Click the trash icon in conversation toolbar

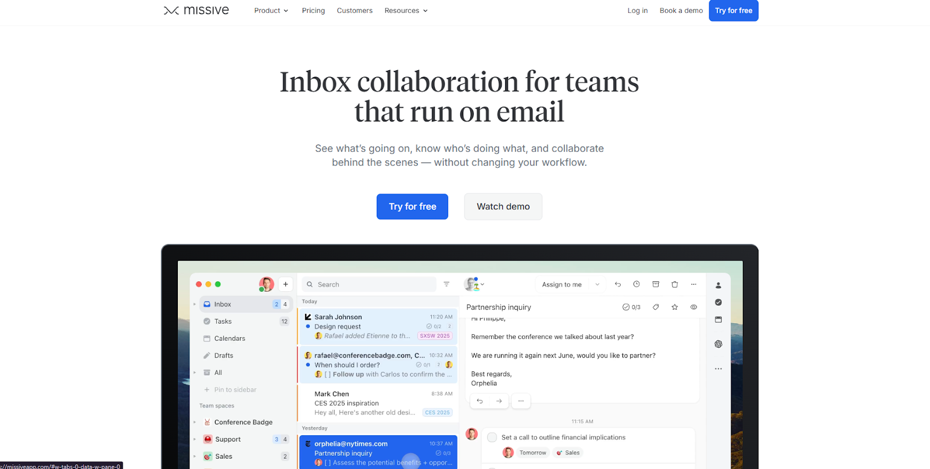click(x=675, y=284)
